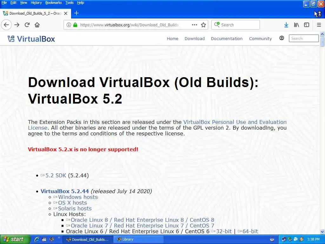325x244 pixels.
Task: Click the third system tray icon
Action: pyautogui.click(x=295, y=240)
